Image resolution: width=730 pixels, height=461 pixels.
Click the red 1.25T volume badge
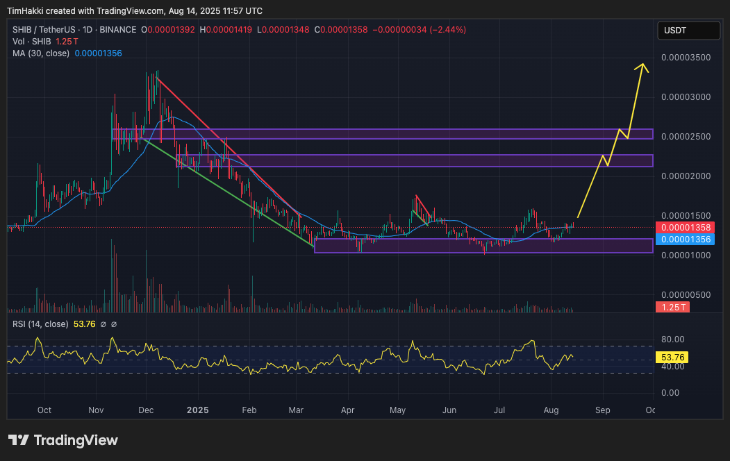672,306
